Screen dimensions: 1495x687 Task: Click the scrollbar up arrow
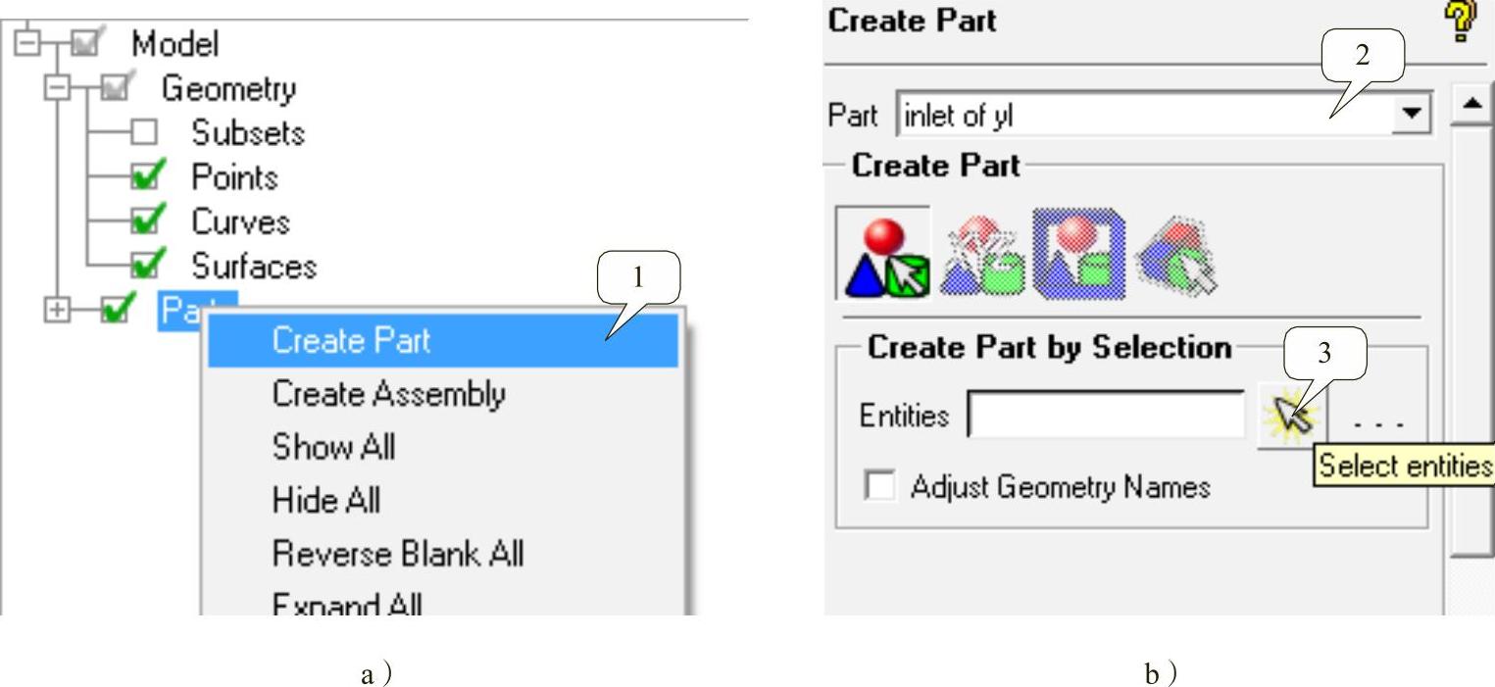[1470, 104]
